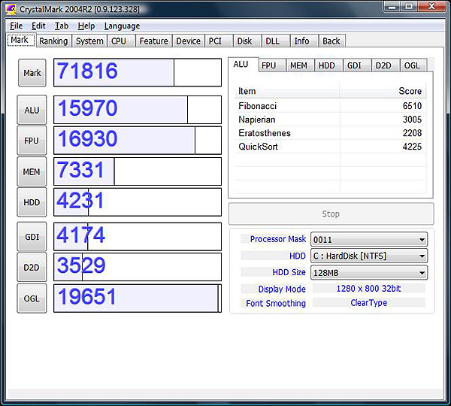Click the Stop button

(x=331, y=214)
